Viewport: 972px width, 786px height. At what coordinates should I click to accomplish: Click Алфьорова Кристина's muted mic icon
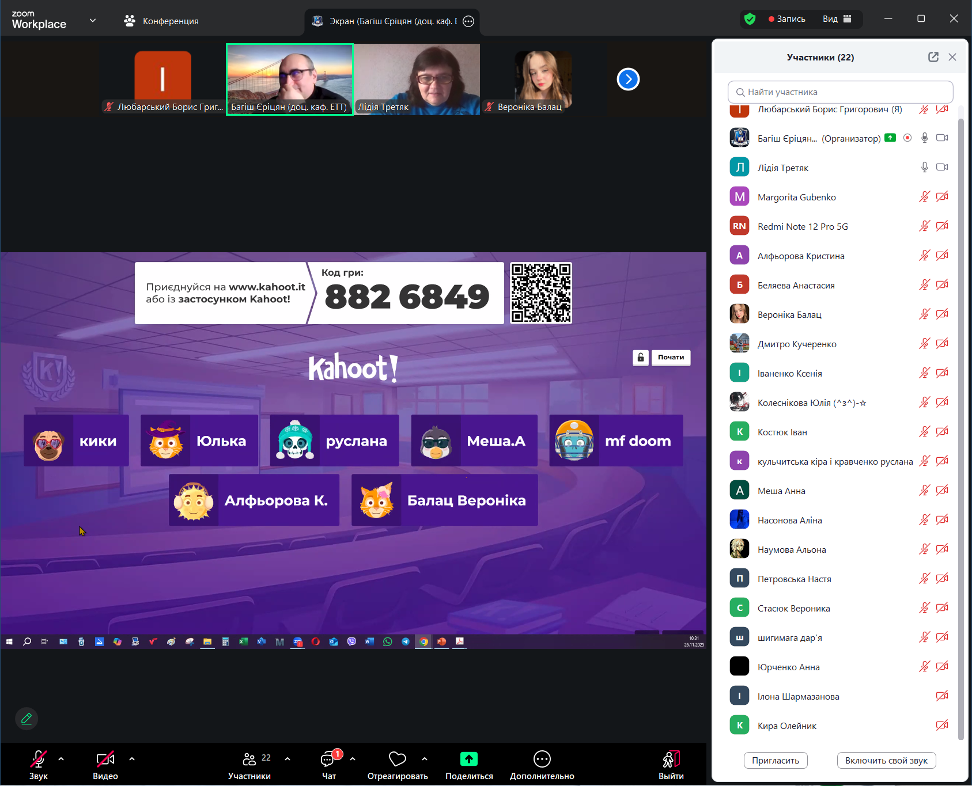925,256
